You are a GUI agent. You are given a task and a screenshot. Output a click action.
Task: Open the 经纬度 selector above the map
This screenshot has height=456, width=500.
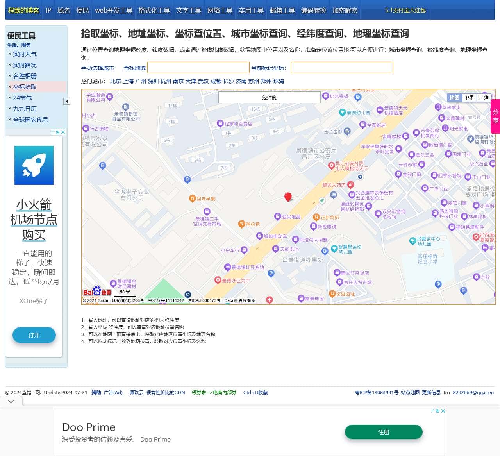269,97
